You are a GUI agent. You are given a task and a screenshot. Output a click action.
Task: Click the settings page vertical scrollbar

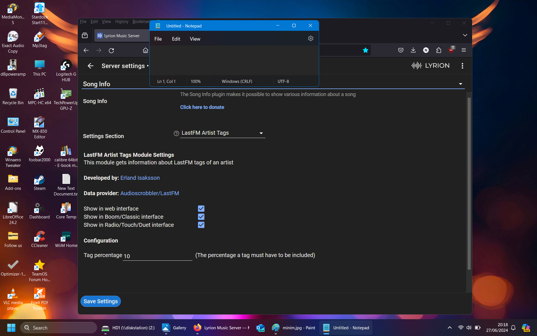pyautogui.click(x=469, y=183)
